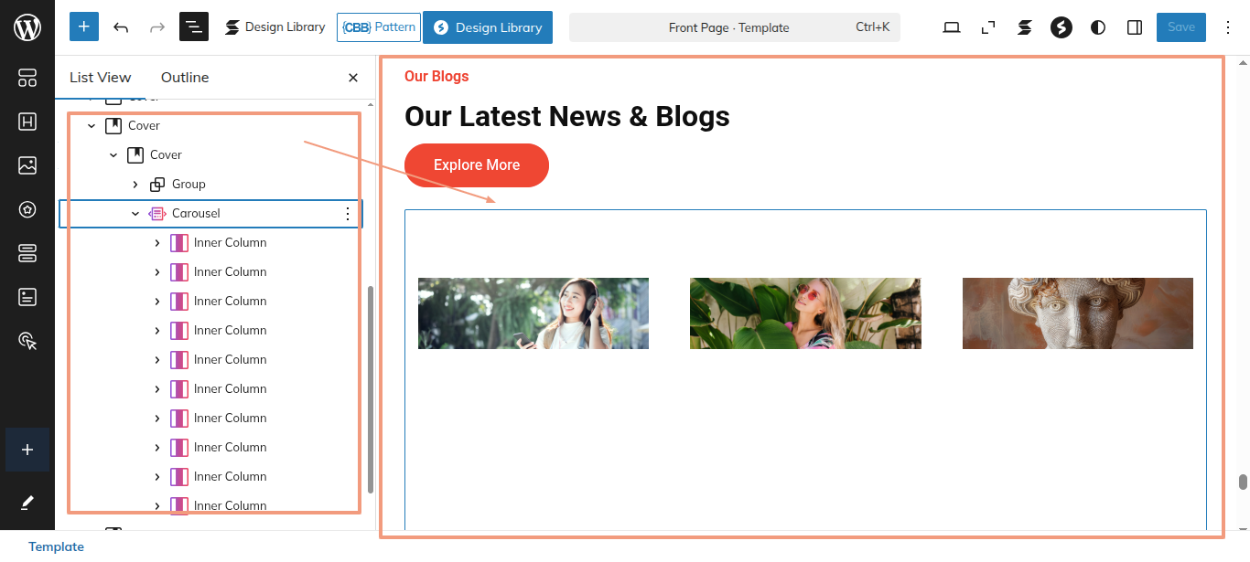The image size is (1250, 562).
Task: Click the plus button in dark left sidebar
Action: [x=27, y=450]
